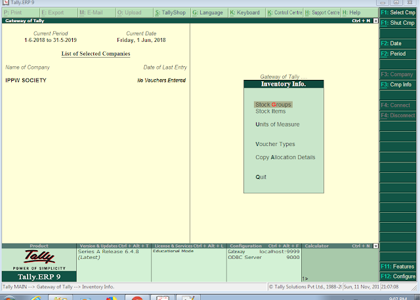Screen dimensions: 420x300
Task: Click Quit in Inventory Info menu
Action: [261, 177]
